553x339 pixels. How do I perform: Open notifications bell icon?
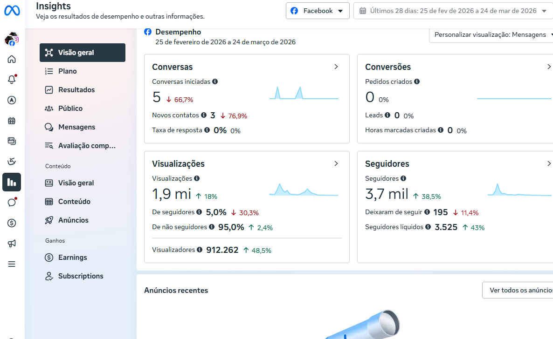[x=12, y=79]
